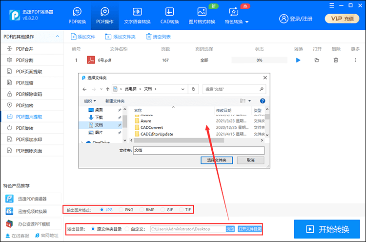The height and width of the screenshot is (242, 366).
Task: Click the 文件夹 name input field
Action: coord(199,151)
